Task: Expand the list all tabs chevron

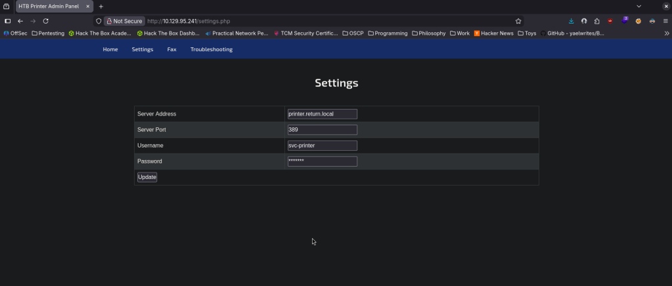Action: coord(638,6)
